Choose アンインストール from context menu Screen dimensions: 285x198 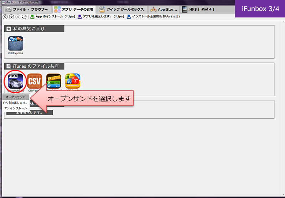(15, 108)
